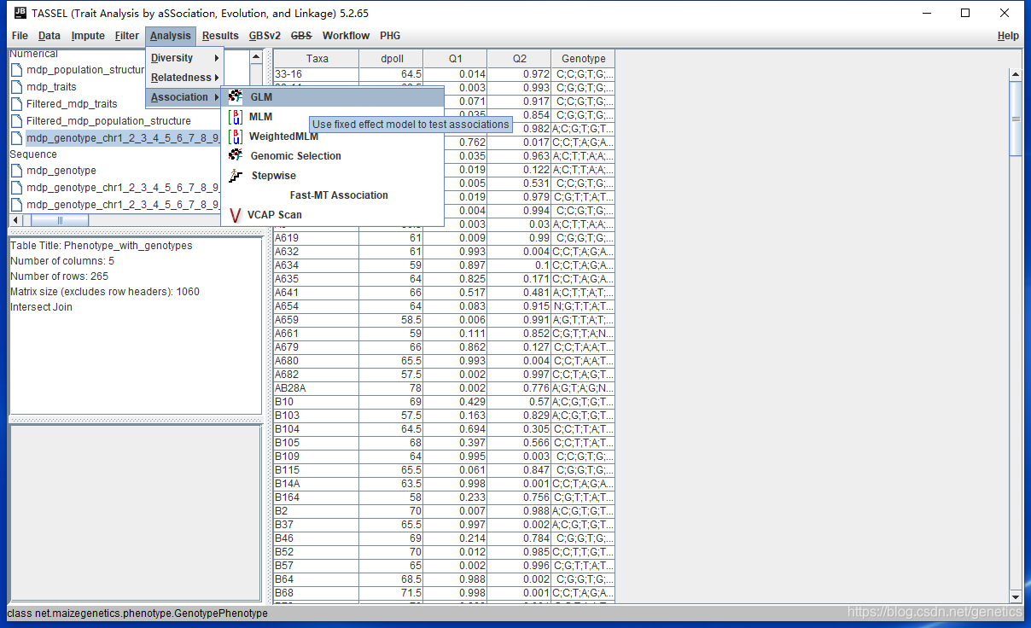1031x628 pixels.
Task: Click the VCAP Scan V icon
Action: coord(236,215)
